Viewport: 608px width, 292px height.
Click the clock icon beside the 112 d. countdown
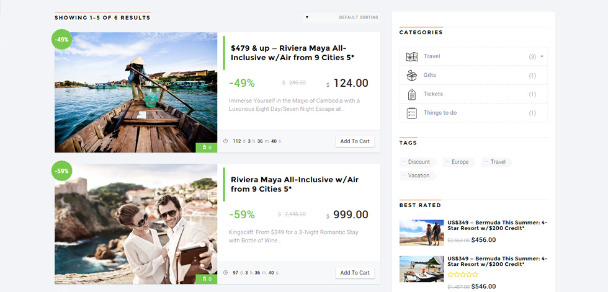(226, 141)
